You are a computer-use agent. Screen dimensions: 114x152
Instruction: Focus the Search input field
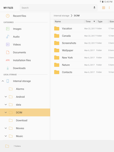[58, 8]
